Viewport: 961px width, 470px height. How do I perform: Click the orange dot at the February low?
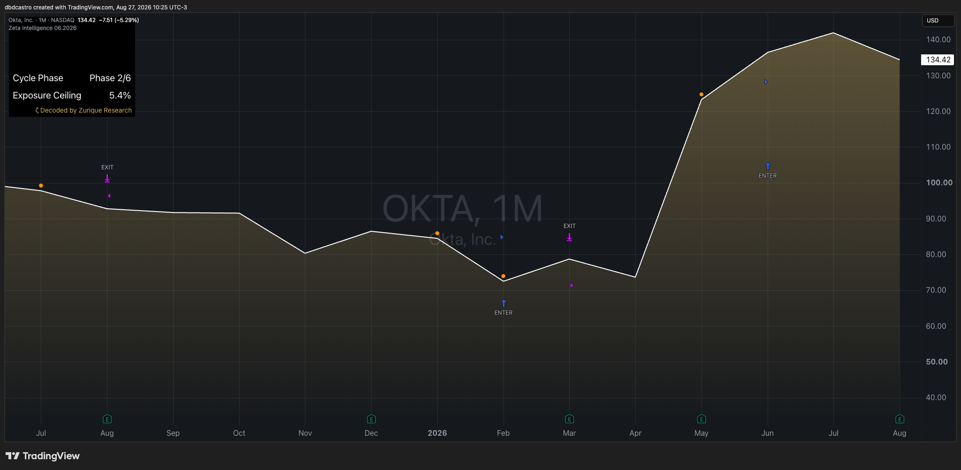point(503,276)
